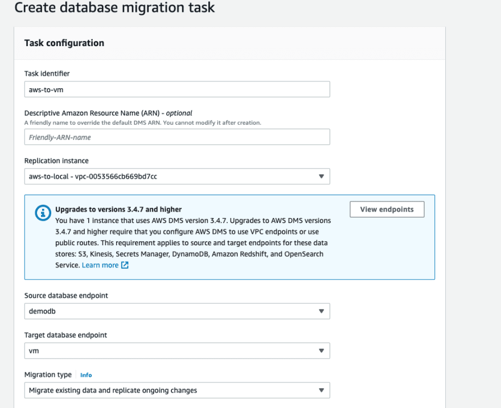501x408 pixels.
Task: Expand the Migration type selector
Action: pyautogui.click(x=177, y=390)
